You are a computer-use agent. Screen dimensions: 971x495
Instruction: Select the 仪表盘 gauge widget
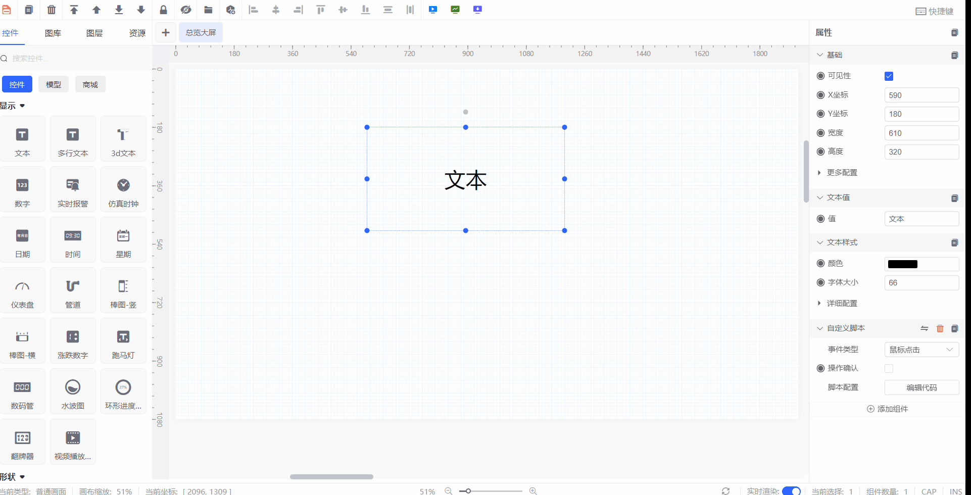pyautogui.click(x=22, y=291)
